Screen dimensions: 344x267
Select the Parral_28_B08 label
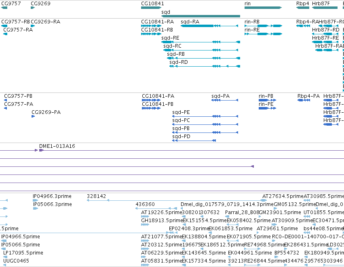tap(242, 212)
